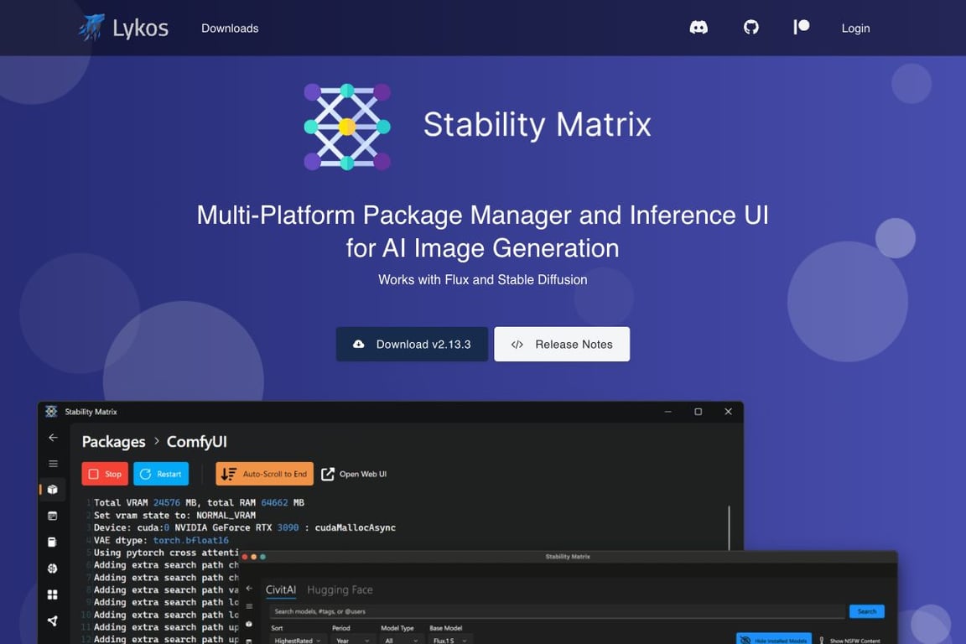Open the Discord icon link
The image size is (966, 644).
(698, 27)
